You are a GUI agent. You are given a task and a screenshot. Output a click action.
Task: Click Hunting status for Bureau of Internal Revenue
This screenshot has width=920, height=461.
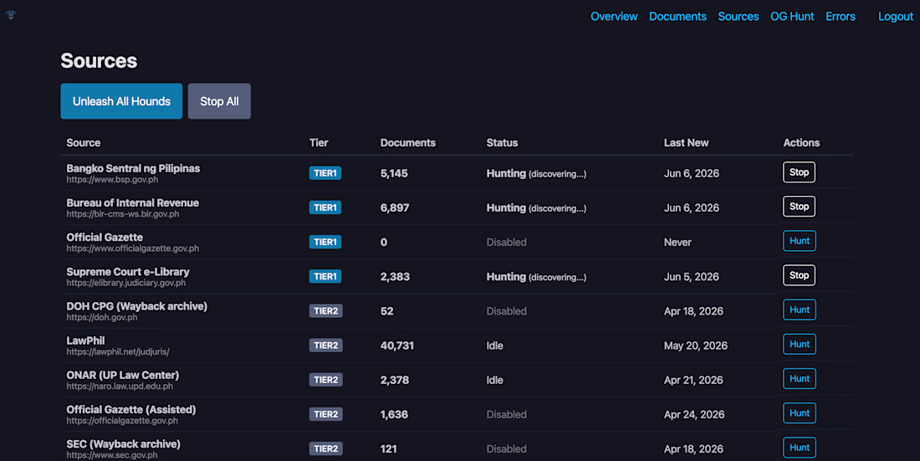pyautogui.click(x=536, y=207)
